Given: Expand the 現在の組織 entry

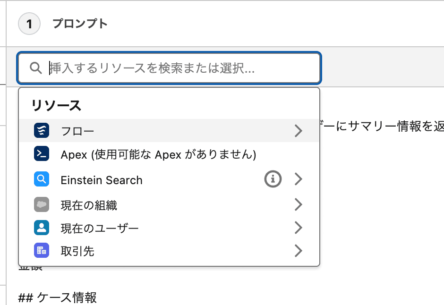Looking at the screenshot, I should 298,204.
